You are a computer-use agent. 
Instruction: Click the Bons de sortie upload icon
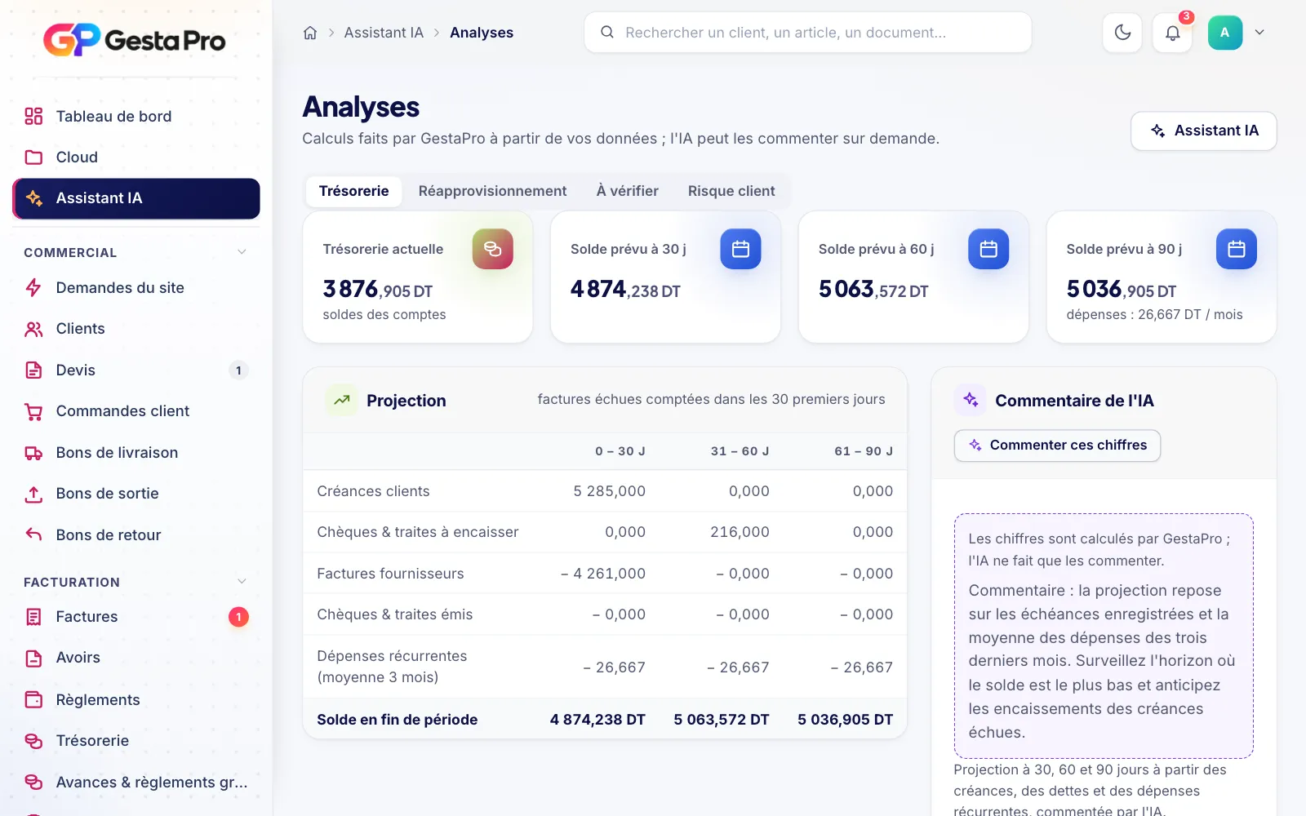pyautogui.click(x=33, y=494)
